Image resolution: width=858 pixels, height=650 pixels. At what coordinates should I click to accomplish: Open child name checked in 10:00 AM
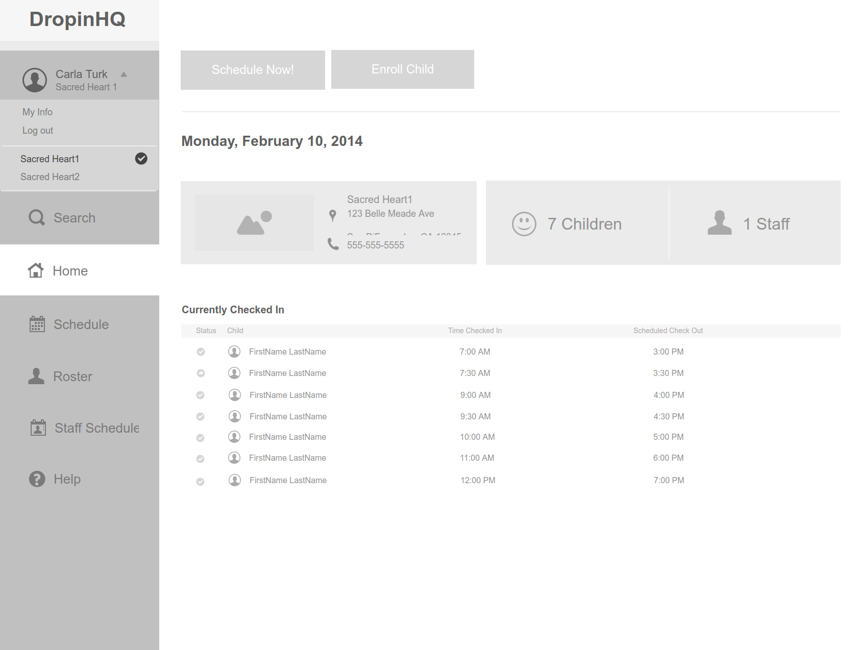[287, 437]
